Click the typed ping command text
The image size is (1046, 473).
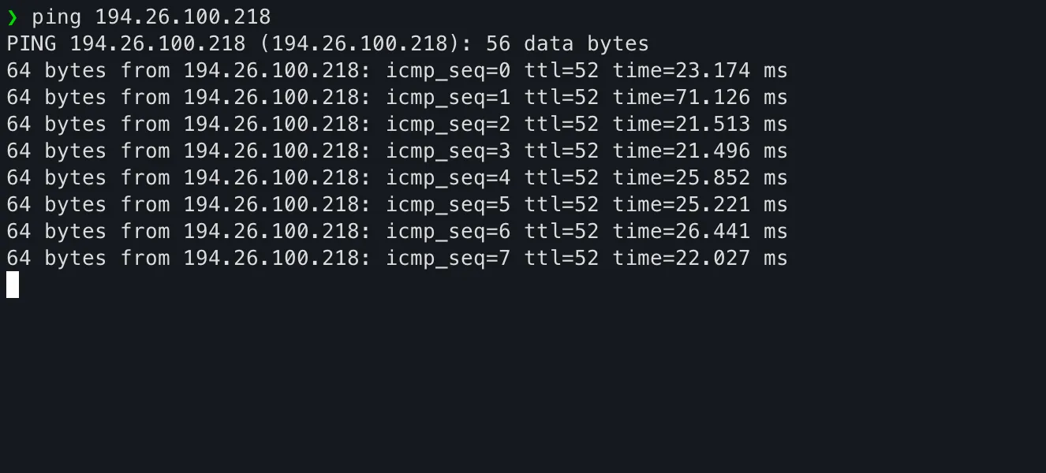pyautogui.click(x=151, y=17)
